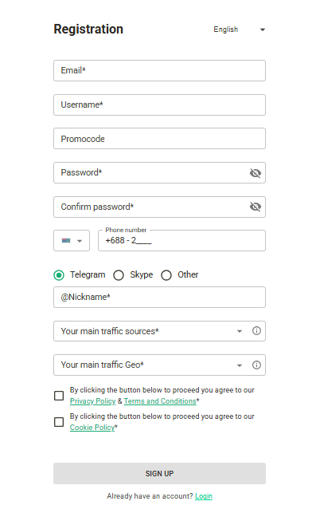Image resolution: width=316 pixels, height=505 pixels.
Task: Check the Privacy Policy agreement checkbox
Action: coord(59,396)
